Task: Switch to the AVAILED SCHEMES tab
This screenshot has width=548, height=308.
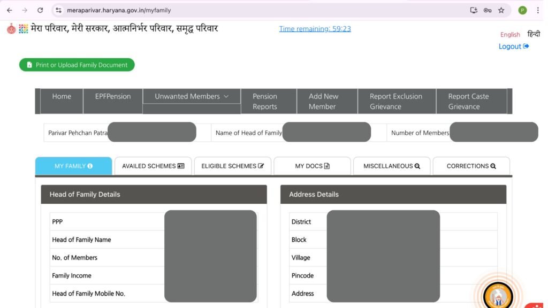Action: click(153, 166)
